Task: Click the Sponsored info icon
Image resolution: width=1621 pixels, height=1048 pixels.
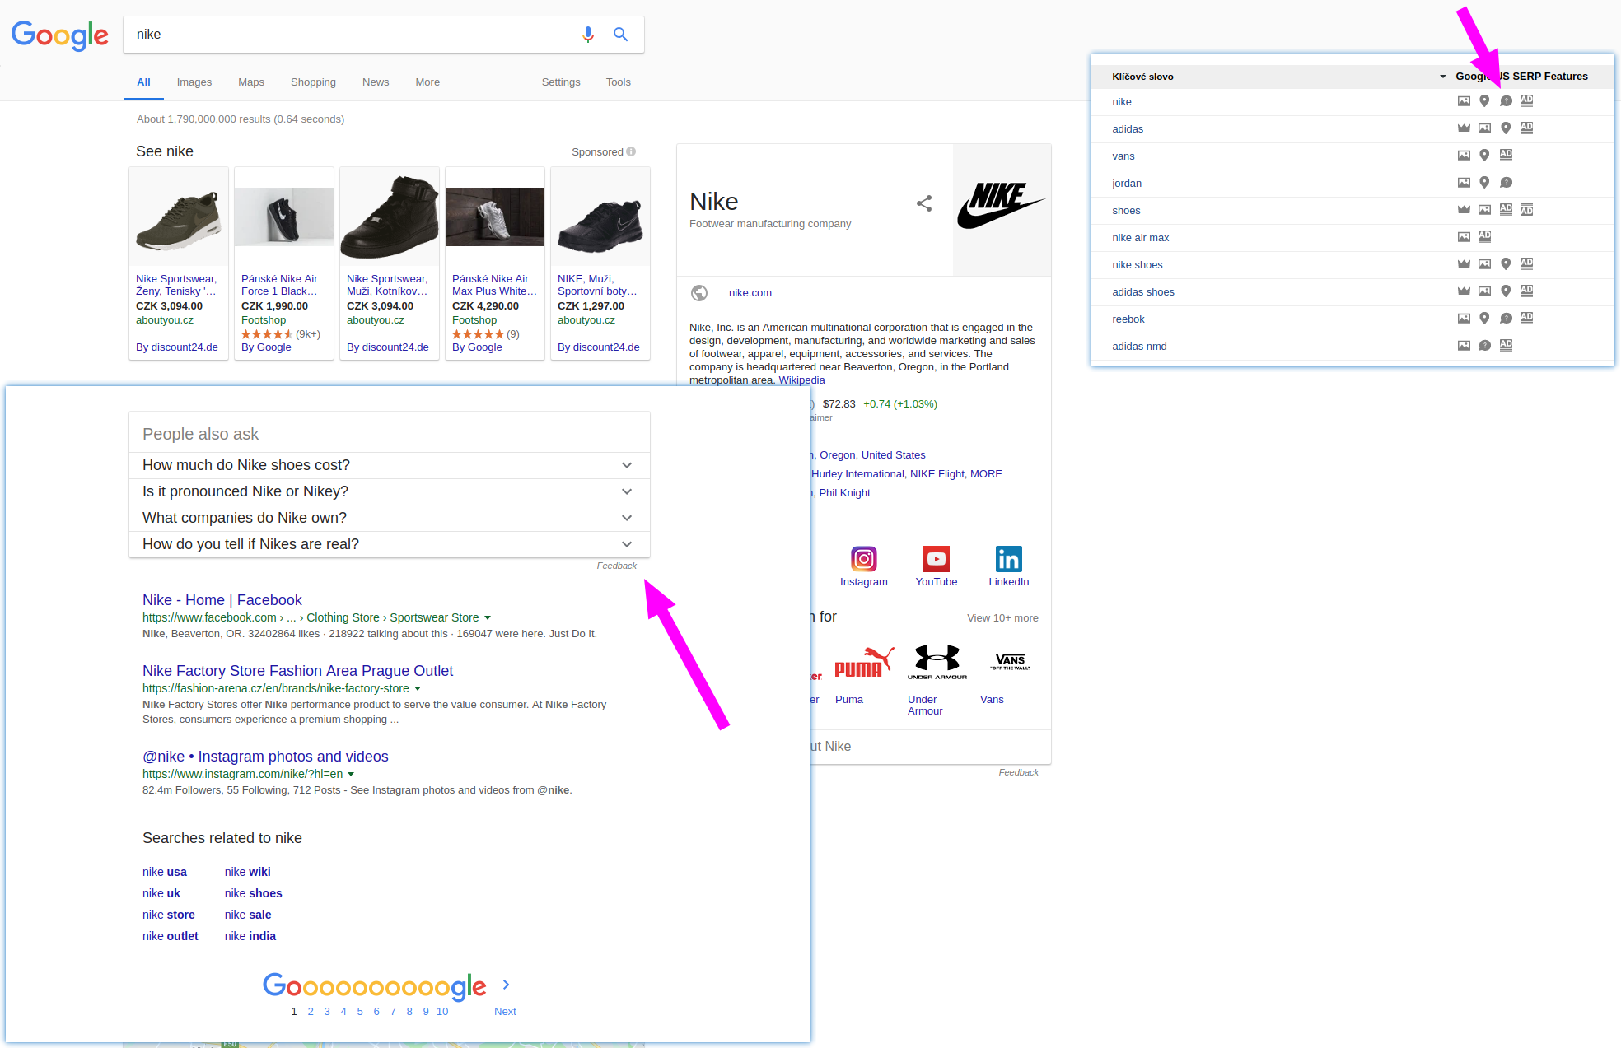Action: 631,151
